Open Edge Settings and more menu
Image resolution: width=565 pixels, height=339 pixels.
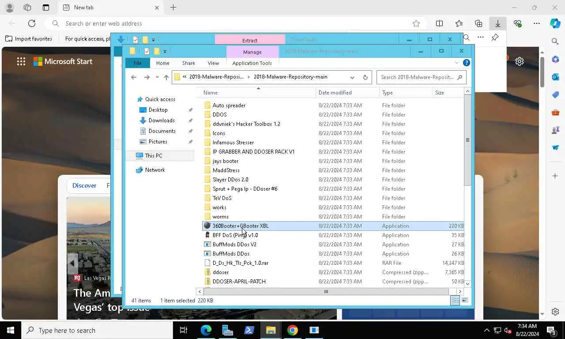pos(536,23)
